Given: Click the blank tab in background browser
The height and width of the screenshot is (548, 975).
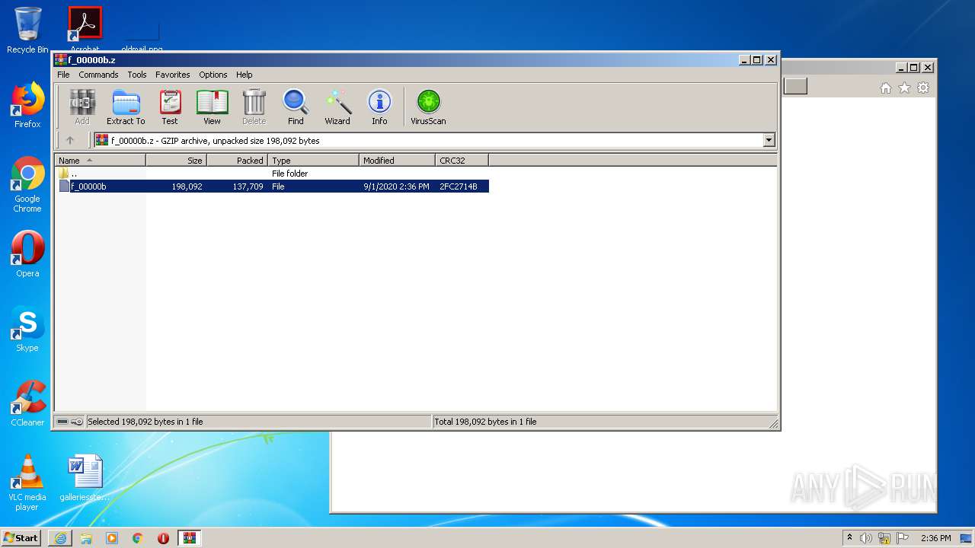Looking at the screenshot, I should pyautogui.click(x=795, y=87).
